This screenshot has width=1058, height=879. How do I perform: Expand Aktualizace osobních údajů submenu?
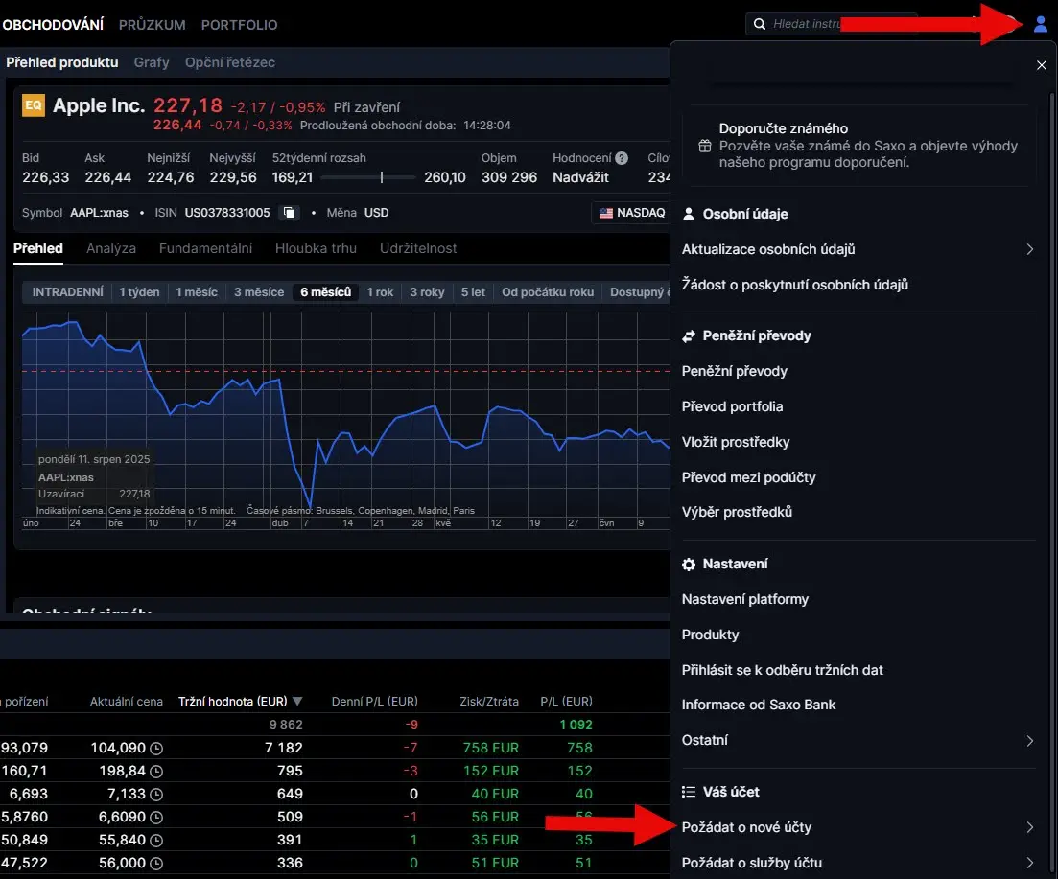pyautogui.click(x=1029, y=249)
